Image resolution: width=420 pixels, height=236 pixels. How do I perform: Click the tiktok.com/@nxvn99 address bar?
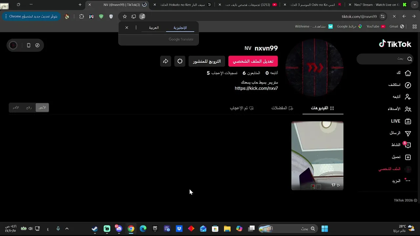pos(359,16)
